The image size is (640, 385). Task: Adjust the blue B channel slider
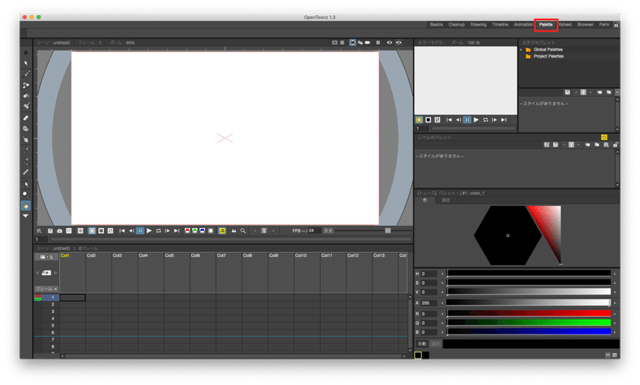(529, 331)
